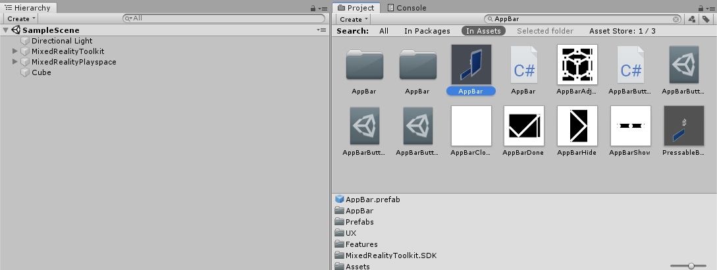This screenshot has height=270, width=717.
Task: Select the PressableB... prefab asset
Action: [683, 126]
